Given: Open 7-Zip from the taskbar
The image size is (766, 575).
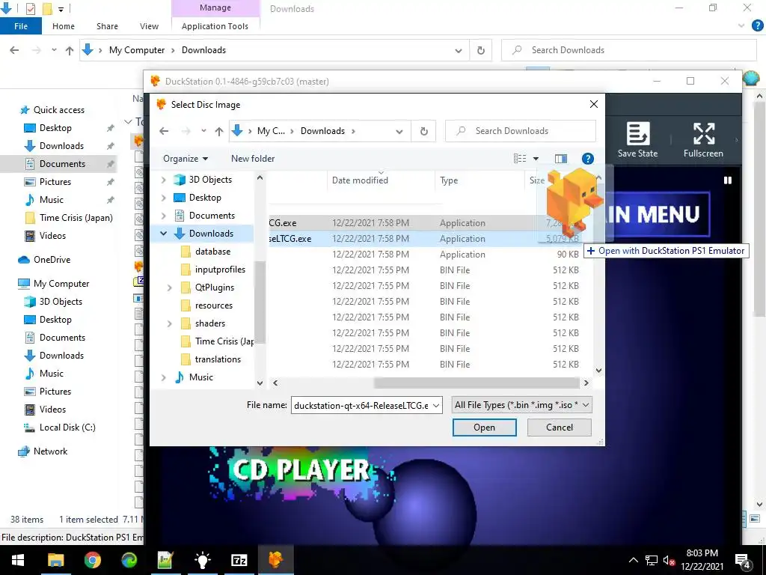Looking at the screenshot, I should (239, 560).
